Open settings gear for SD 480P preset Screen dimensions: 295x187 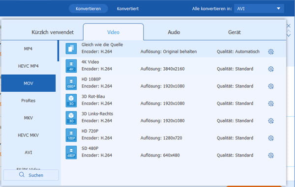click(271, 155)
